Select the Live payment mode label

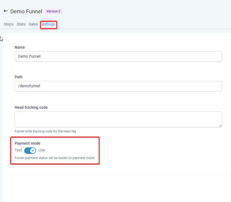42,150
